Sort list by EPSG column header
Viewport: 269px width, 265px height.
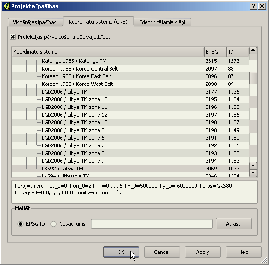pos(215,52)
